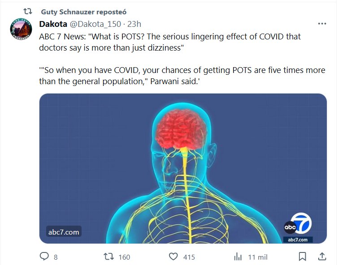Viewport: 338px width, 265px height.
Task: Click the reply speech bubble icon
Action: pyautogui.click(x=44, y=257)
